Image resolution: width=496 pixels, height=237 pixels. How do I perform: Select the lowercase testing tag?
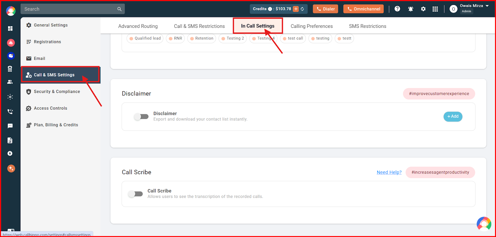[320, 38]
